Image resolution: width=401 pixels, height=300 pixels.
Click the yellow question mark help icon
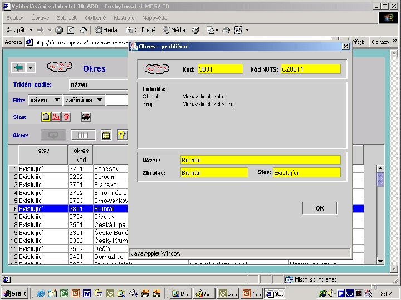(x=121, y=135)
